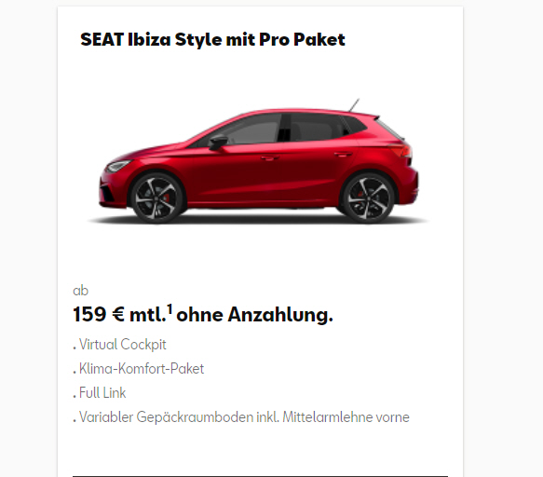Click the front door handle on the car

click(x=270, y=157)
